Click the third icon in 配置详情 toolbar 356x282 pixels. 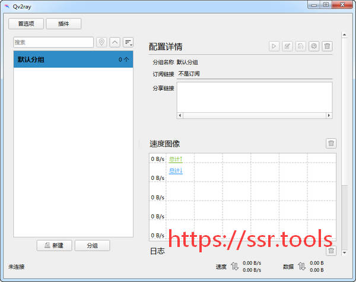(301, 46)
